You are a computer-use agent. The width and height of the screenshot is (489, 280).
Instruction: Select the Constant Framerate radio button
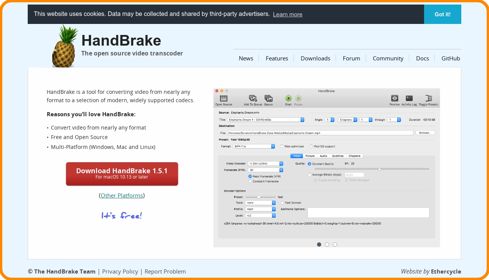250,181
